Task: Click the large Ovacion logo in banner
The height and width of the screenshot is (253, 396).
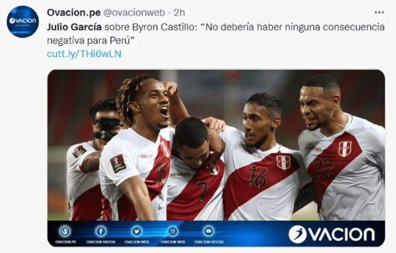Action: [x=332, y=234]
